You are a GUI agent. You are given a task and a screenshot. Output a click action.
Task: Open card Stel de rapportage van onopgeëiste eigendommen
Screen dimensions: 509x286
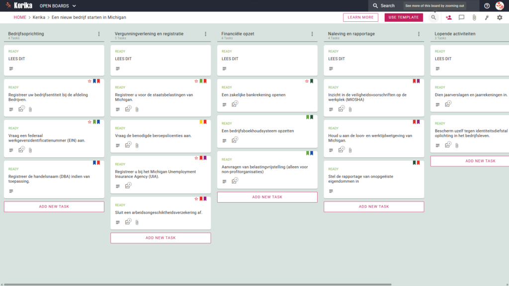374,179
